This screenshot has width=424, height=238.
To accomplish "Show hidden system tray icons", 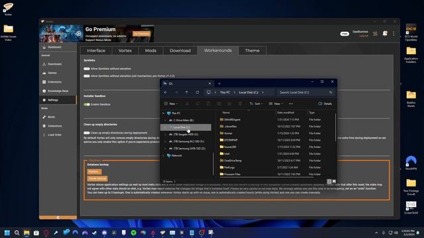I will (x=376, y=233).
